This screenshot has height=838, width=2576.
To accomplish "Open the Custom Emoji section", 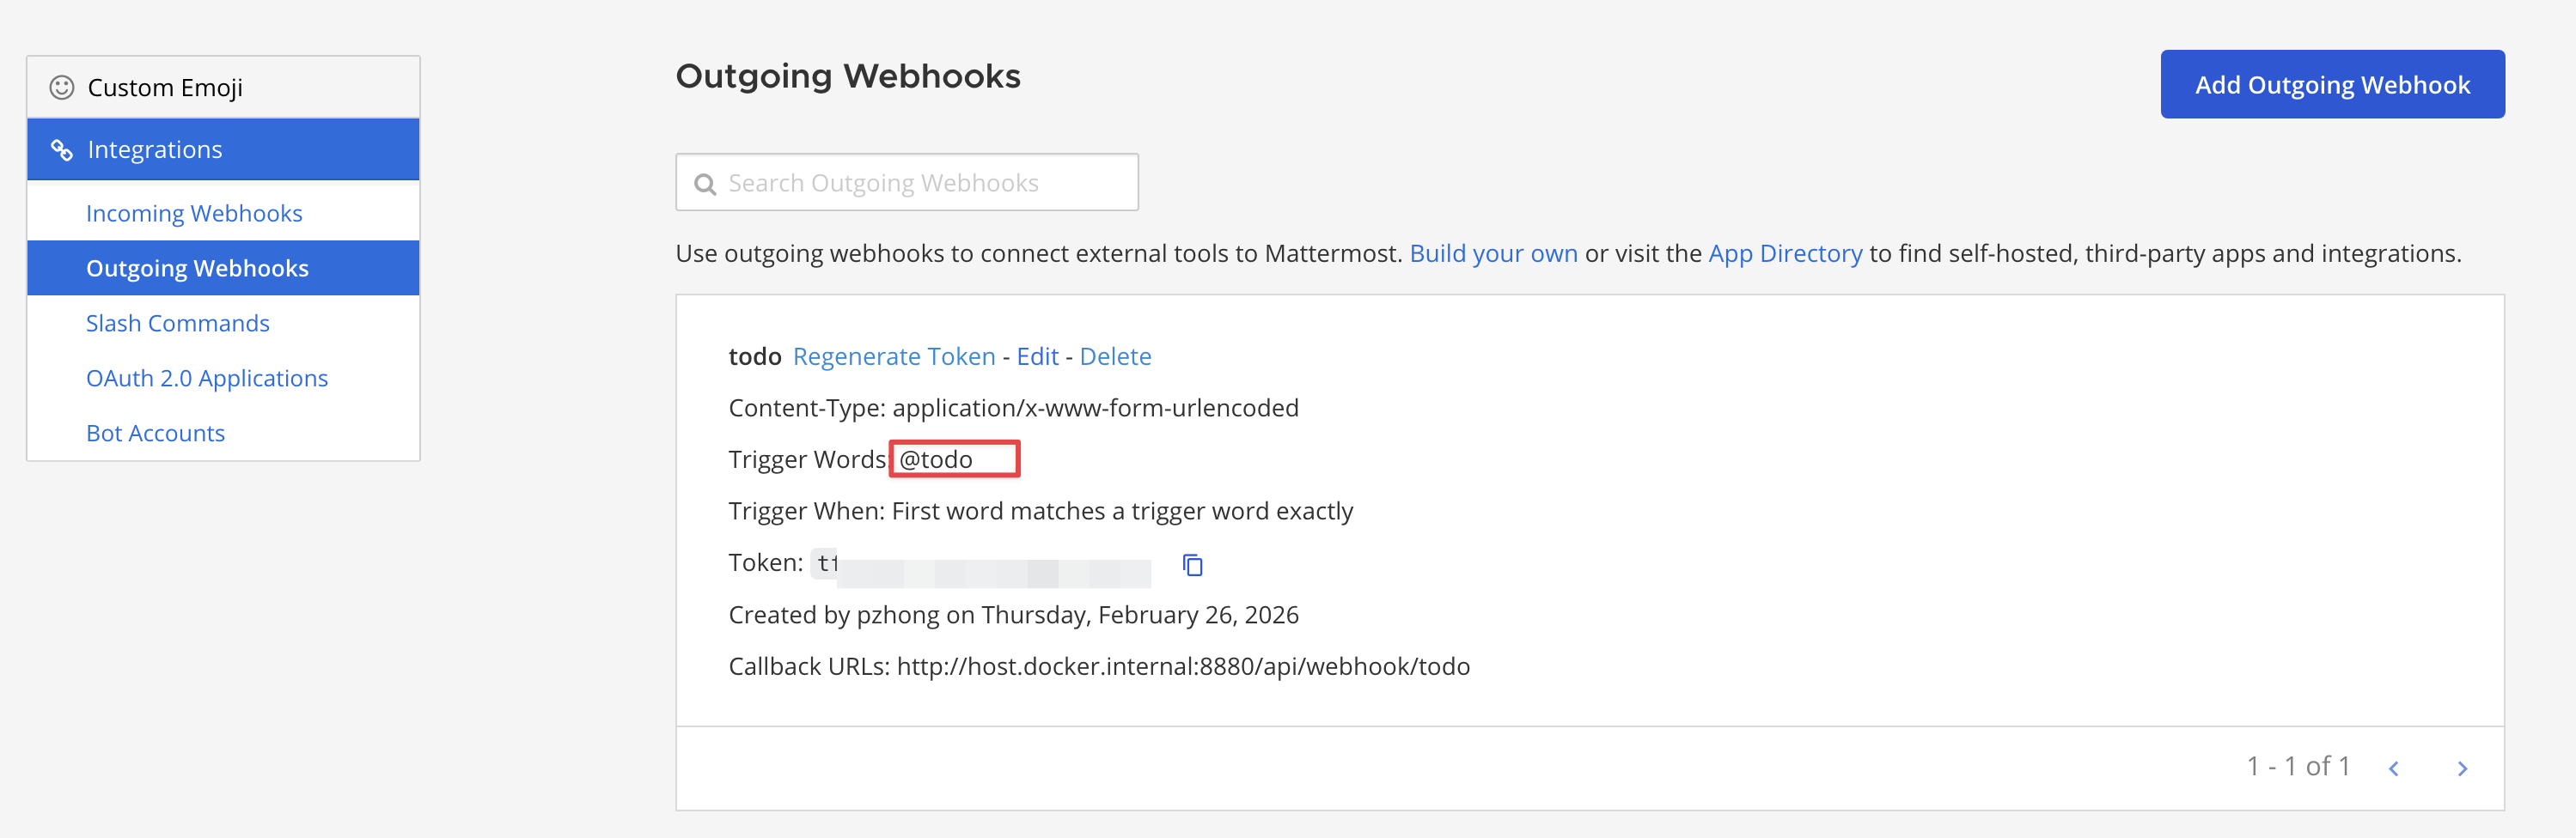I will (165, 88).
